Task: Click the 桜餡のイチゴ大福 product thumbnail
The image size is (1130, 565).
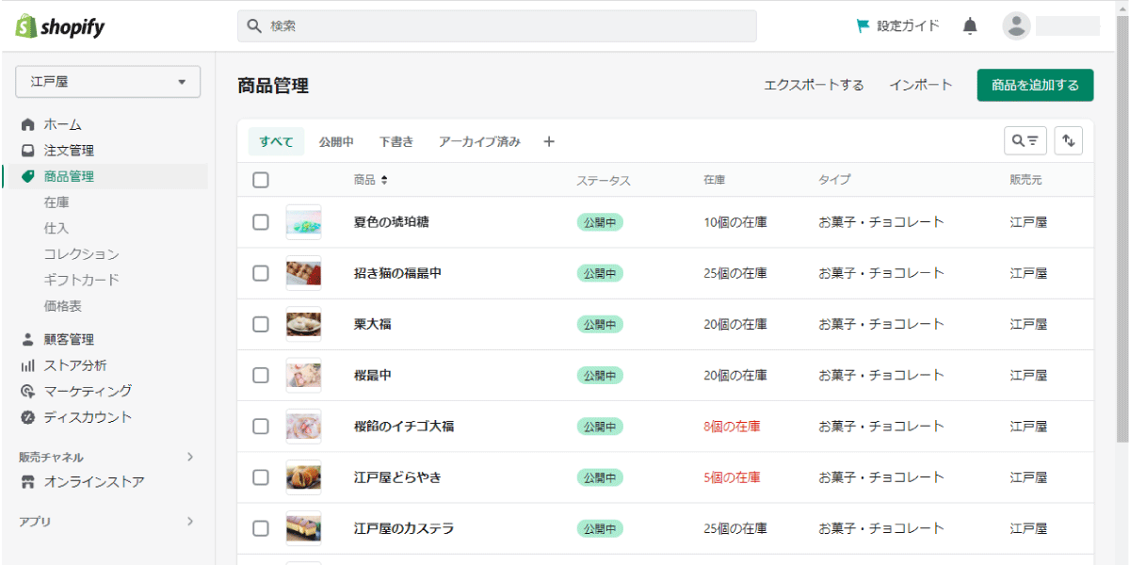Action: coord(303,426)
